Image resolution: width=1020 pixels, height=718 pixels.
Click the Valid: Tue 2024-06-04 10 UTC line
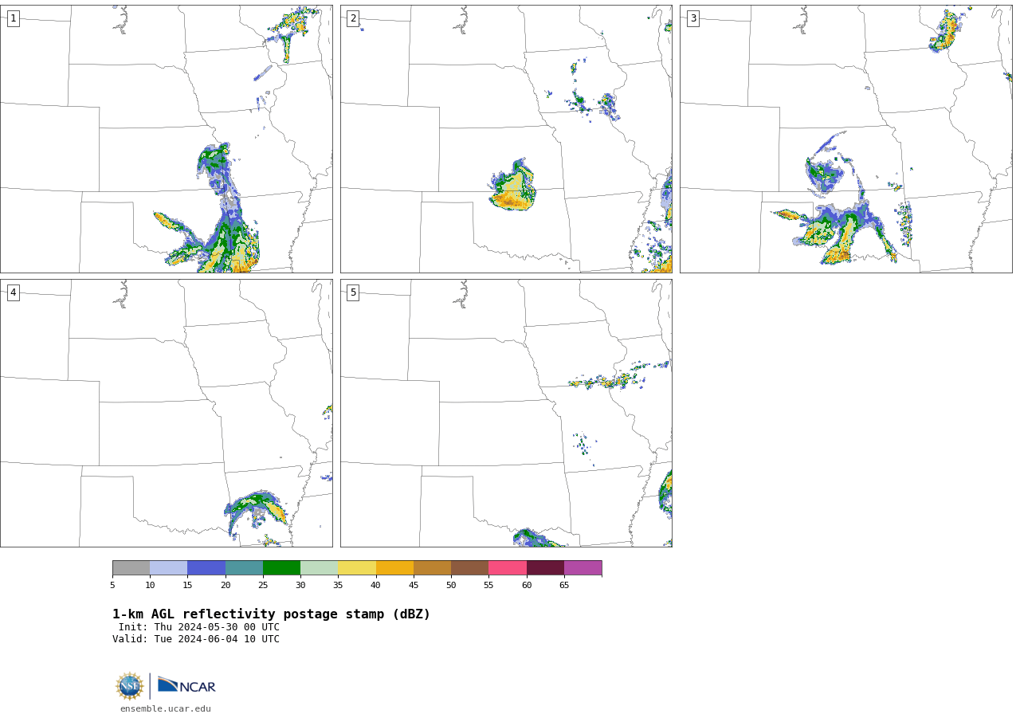tap(196, 639)
